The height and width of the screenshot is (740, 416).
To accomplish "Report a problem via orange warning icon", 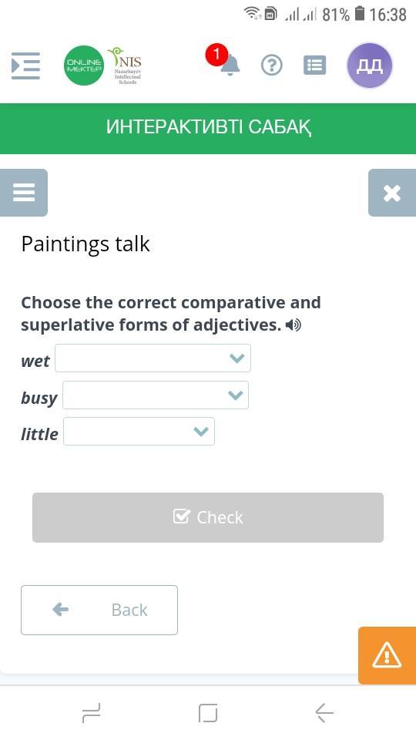I will pyautogui.click(x=387, y=655).
